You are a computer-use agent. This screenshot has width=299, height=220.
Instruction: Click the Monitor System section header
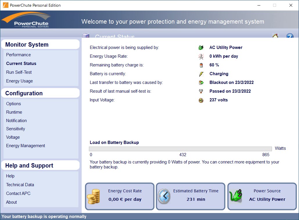[40, 44]
